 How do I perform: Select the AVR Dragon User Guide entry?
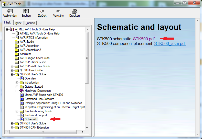point(35,58)
